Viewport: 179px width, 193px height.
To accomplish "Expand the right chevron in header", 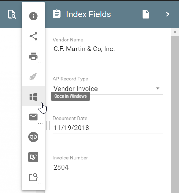I will [168, 14].
